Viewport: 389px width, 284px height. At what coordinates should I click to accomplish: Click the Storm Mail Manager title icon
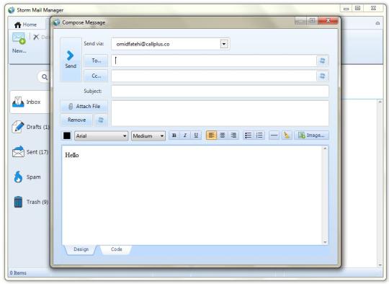11,10
